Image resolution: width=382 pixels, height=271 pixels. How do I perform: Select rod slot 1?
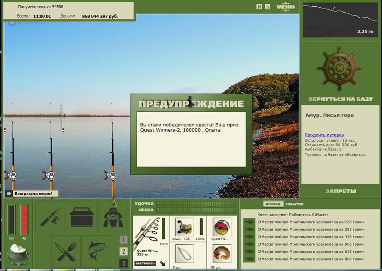pos(124,240)
